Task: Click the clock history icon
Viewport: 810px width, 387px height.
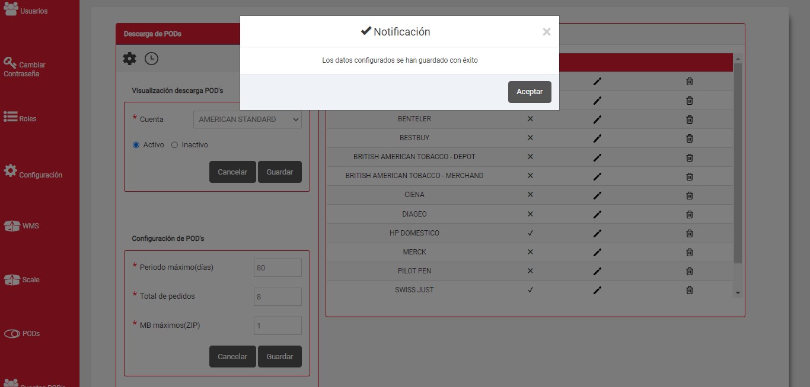Action: [x=151, y=58]
